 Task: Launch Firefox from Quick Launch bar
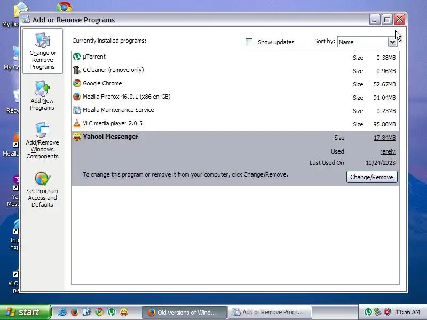tap(74, 312)
